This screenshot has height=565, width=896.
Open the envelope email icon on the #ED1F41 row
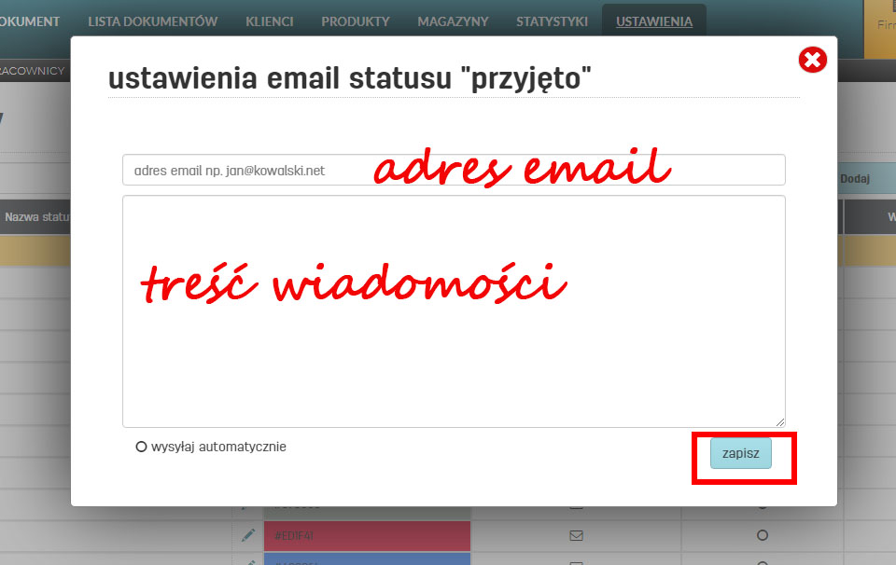click(x=576, y=536)
